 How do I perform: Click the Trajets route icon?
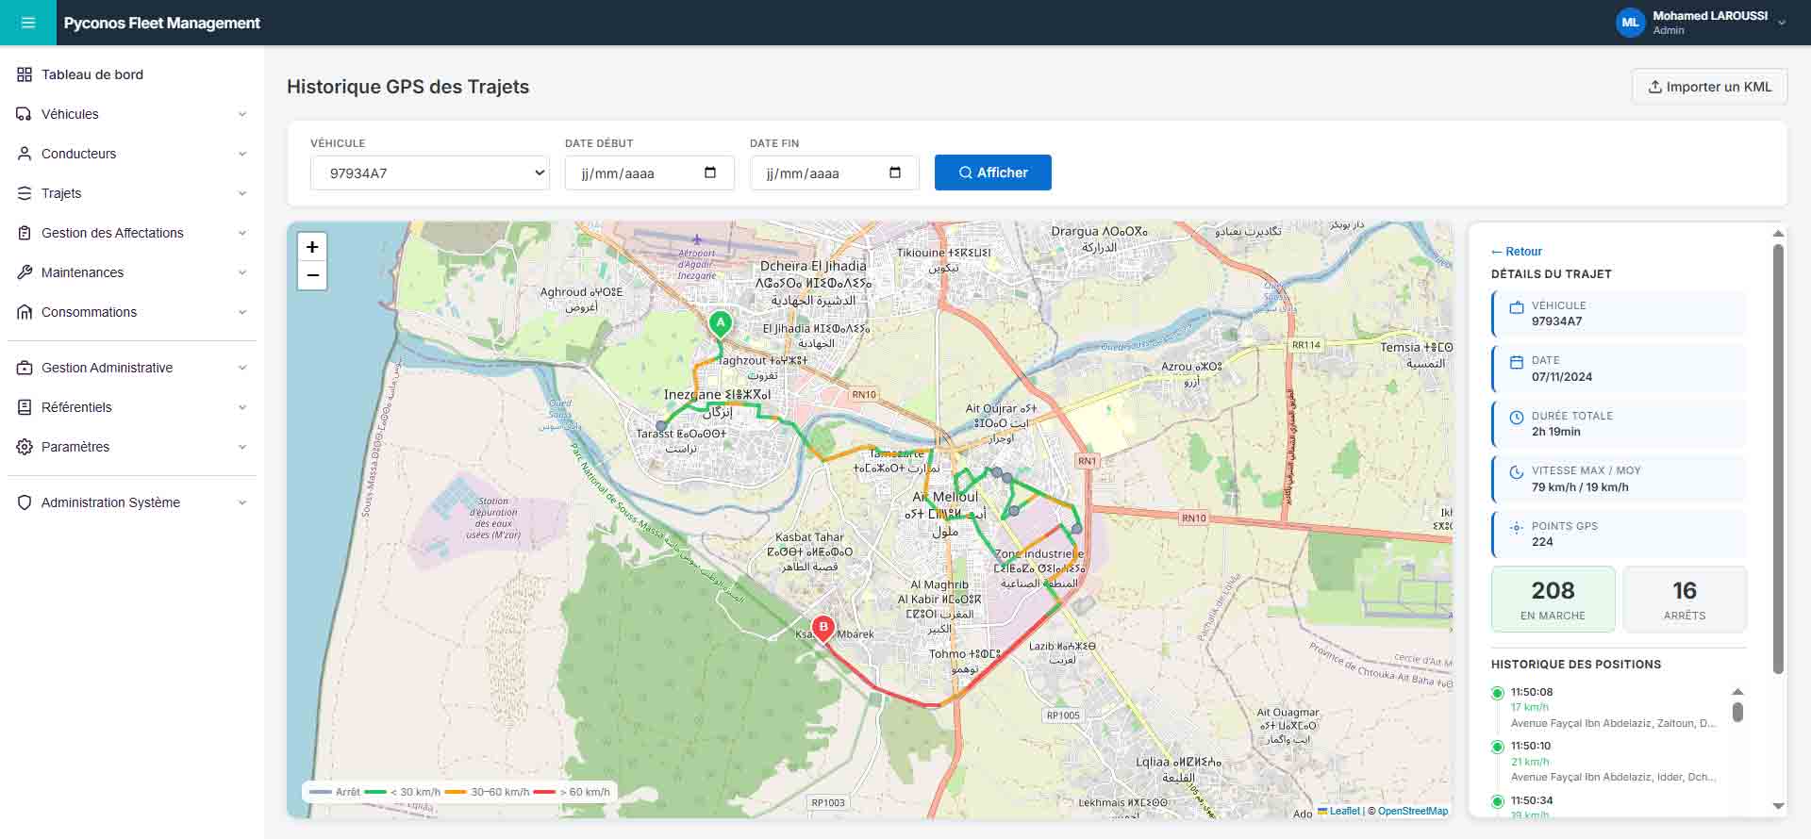click(x=25, y=193)
